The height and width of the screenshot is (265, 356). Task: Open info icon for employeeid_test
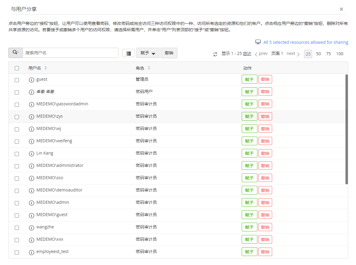(x=31, y=252)
